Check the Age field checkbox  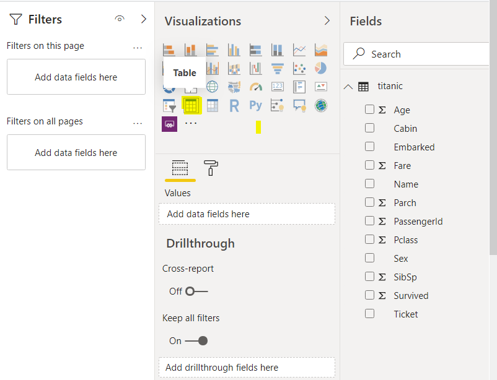[x=369, y=110]
